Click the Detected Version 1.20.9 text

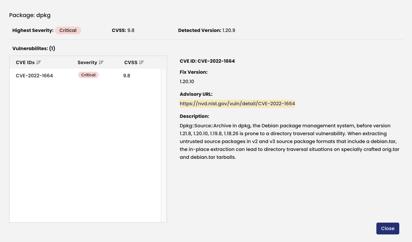coord(207,30)
